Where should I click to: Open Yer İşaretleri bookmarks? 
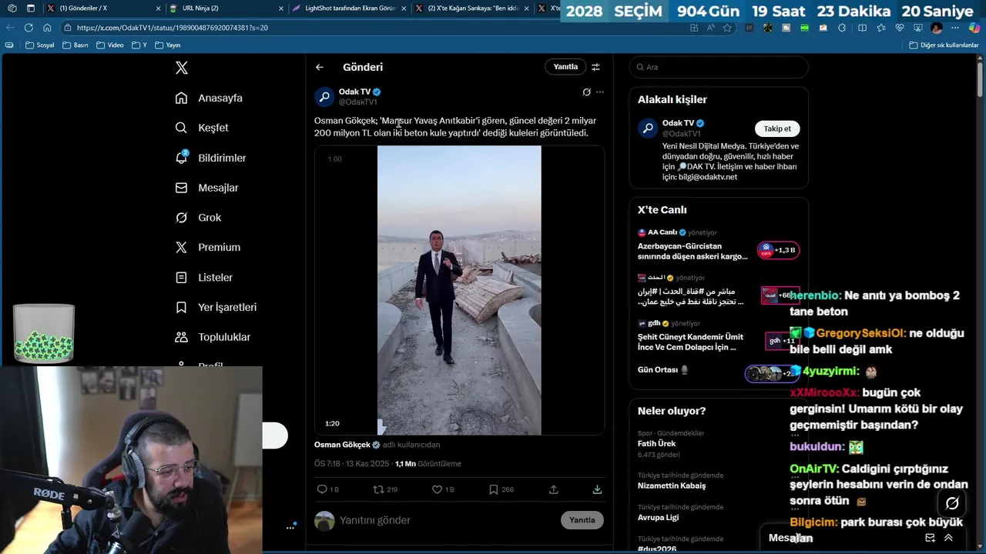point(216,307)
